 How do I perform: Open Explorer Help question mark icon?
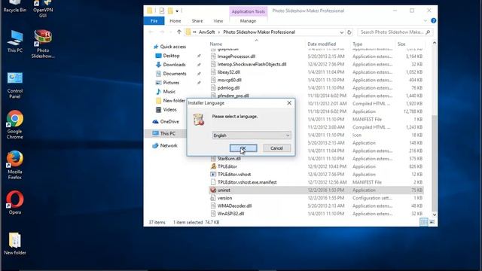pyautogui.click(x=434, y=20)
